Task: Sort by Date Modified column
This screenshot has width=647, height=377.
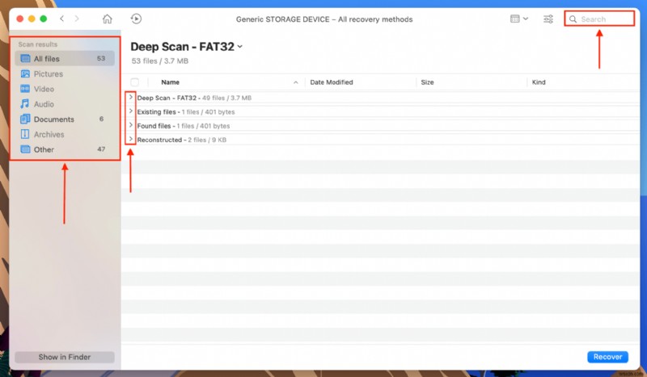Action: click(x=332, y=82)
